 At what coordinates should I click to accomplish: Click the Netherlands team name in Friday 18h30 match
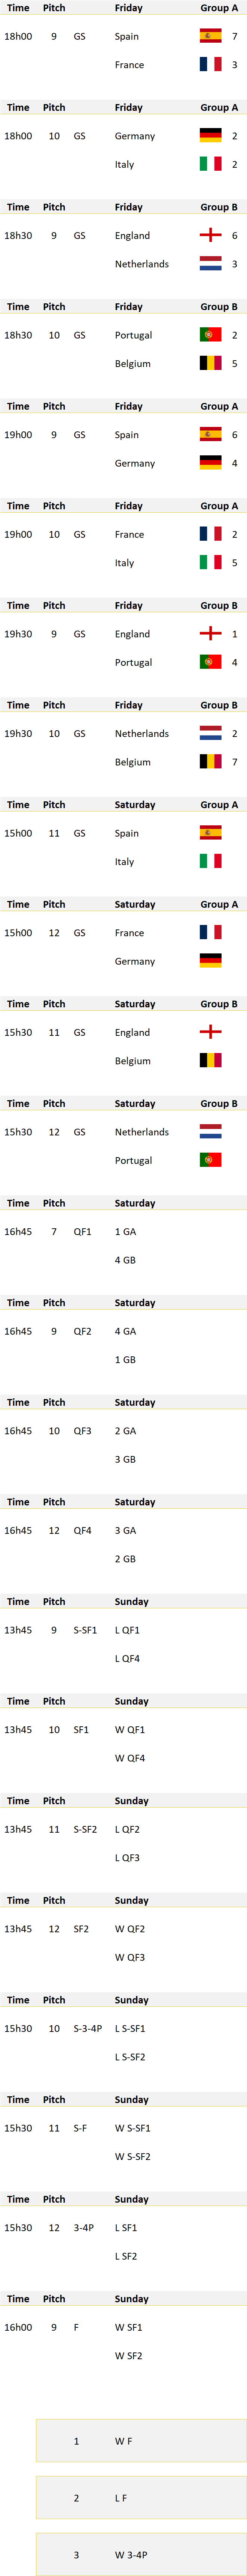141,264
